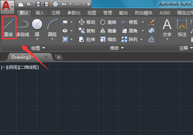Undo last action with arrow icon

pos(64,4)
